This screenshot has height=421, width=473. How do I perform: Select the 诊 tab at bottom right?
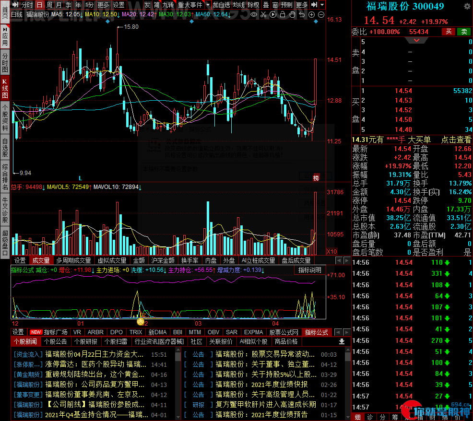(x=370, y=417)
